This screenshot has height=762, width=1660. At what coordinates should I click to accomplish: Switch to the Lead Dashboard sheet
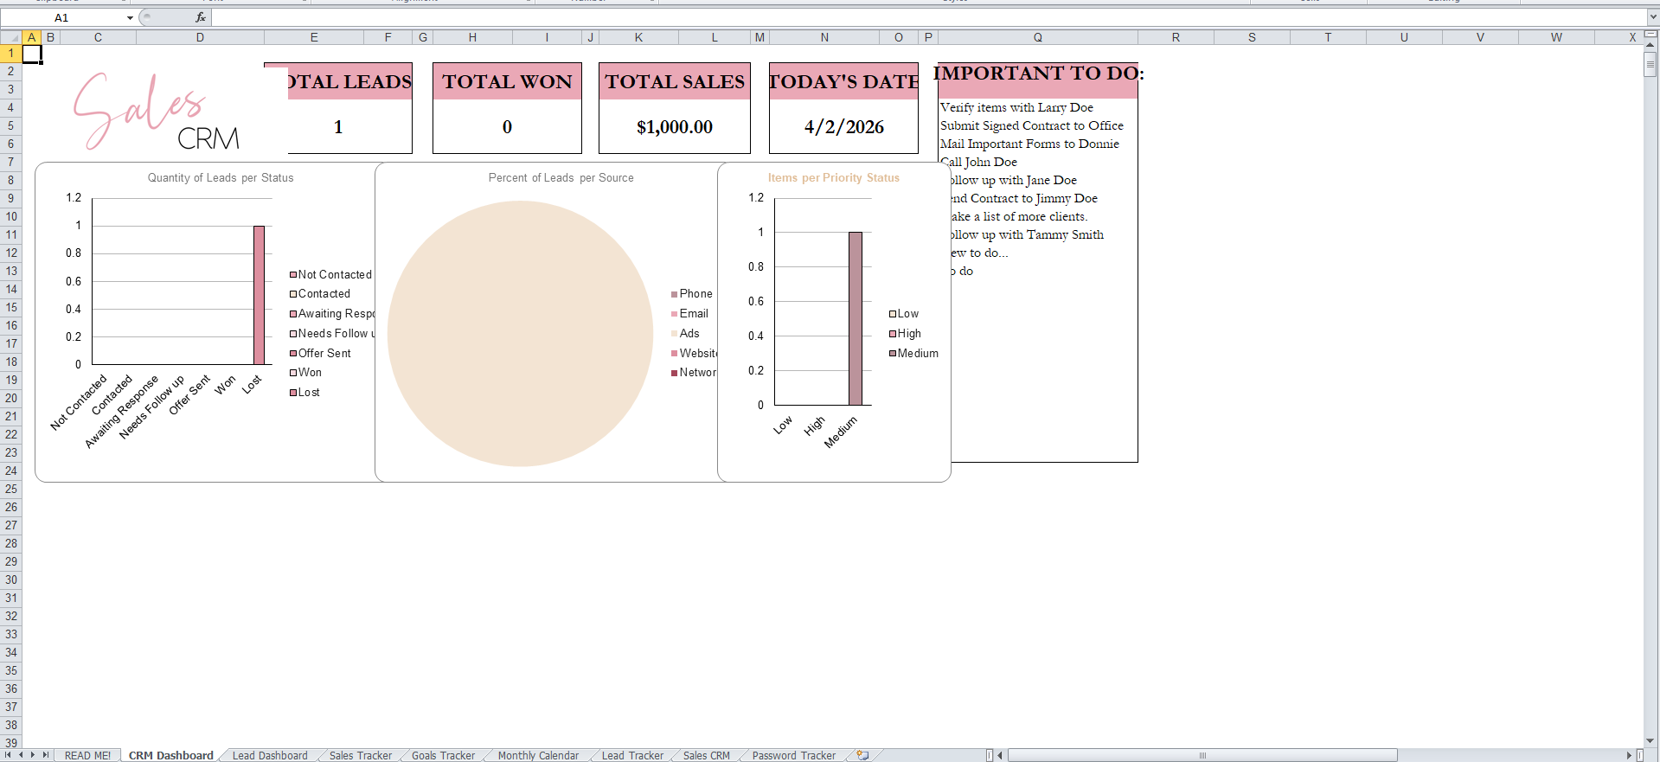(270, 755)
